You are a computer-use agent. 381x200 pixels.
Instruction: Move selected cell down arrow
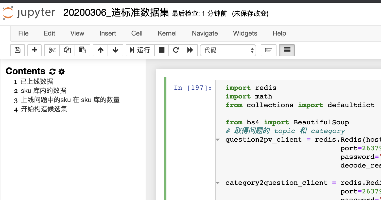pos(115,50)
